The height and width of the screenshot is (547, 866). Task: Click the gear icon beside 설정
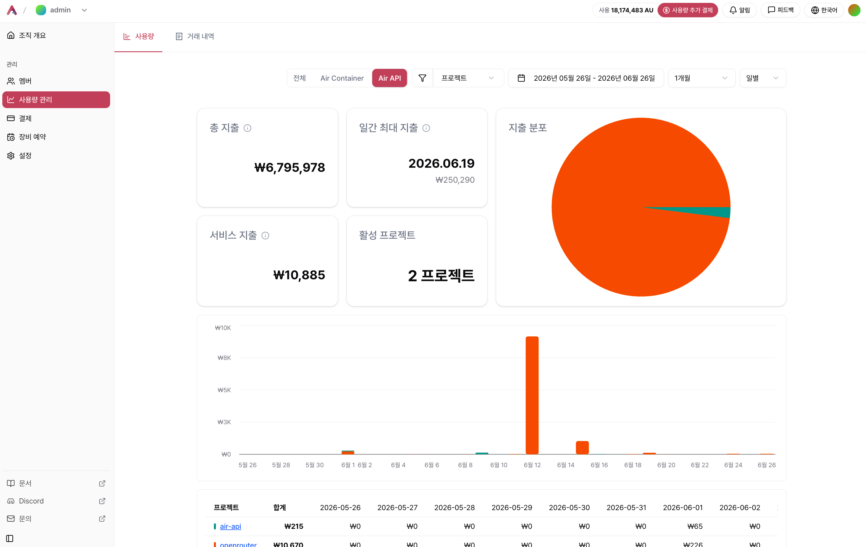pos(11,156)
